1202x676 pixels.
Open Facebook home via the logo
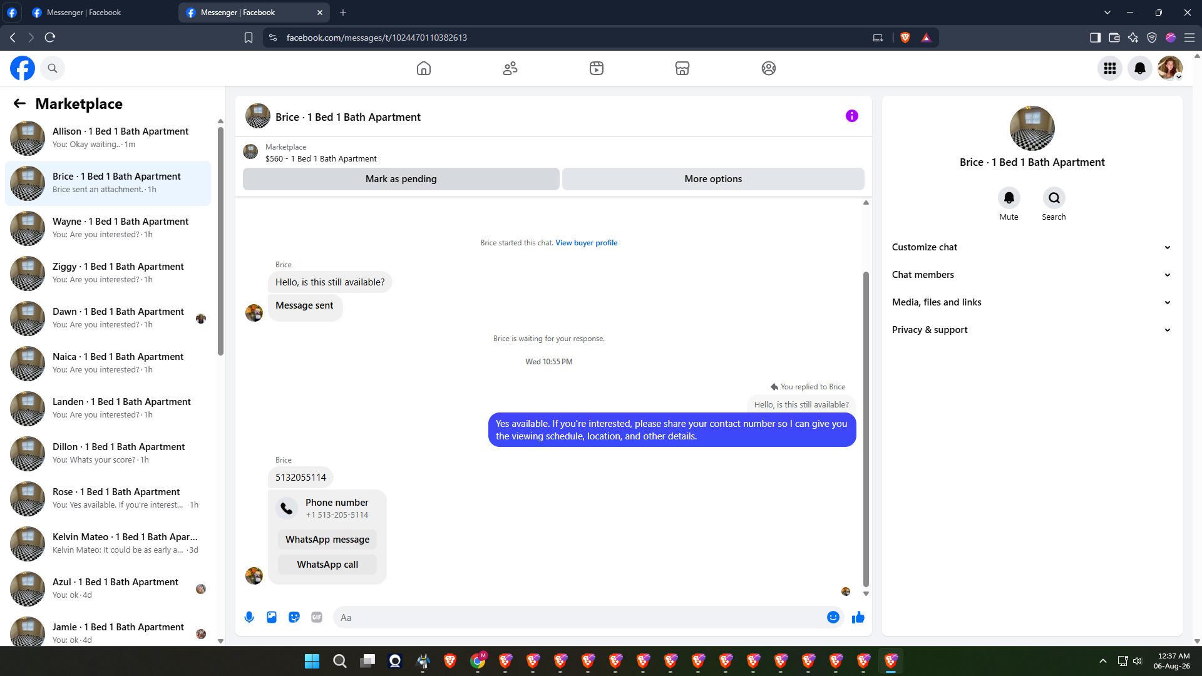23,68
